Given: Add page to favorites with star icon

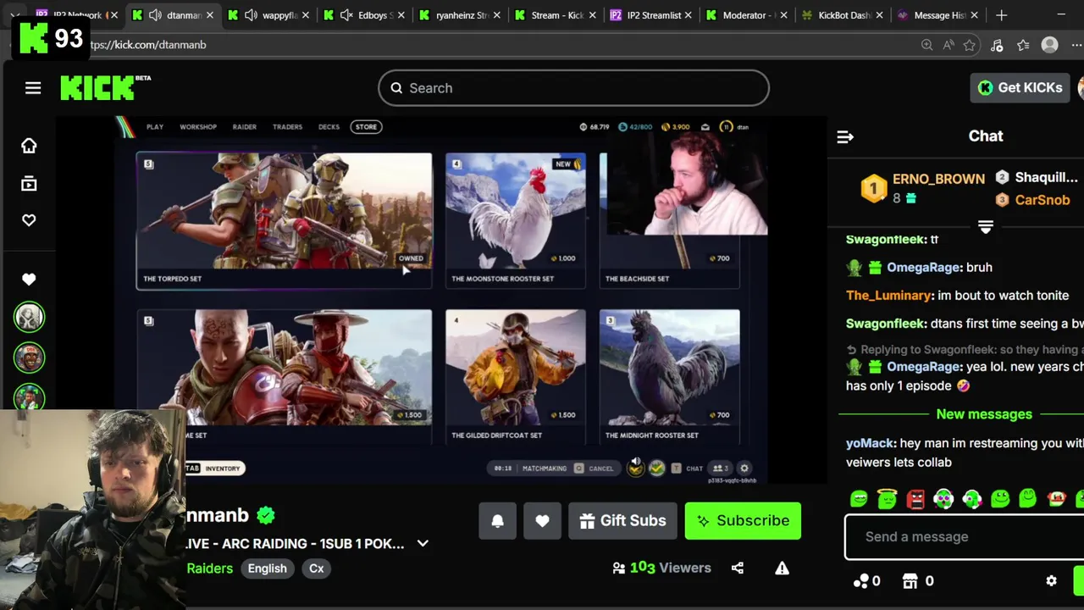Looking at the screenshot, I should [970, 45].
